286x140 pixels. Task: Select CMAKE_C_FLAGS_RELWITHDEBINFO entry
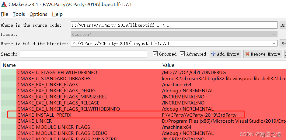[57, 73]
